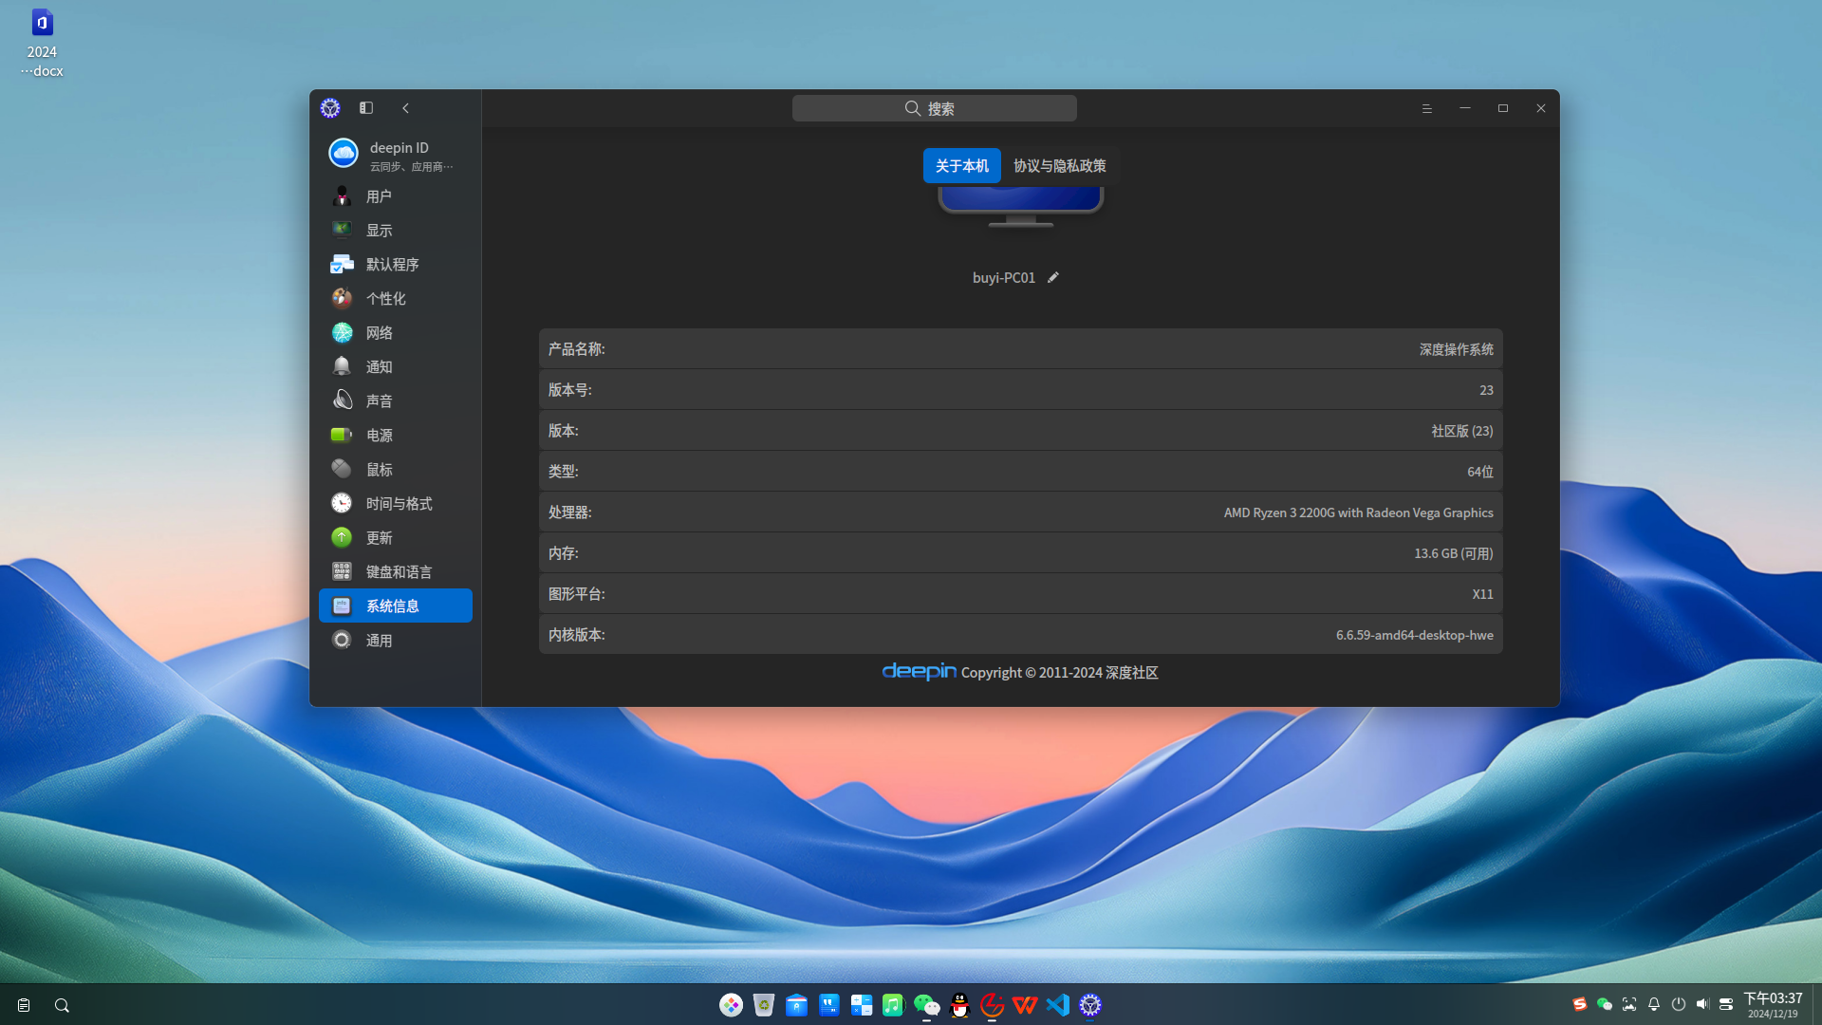The image size is (1822, 1025).
Task: Open 个性化 (Personalization) settings
Action: pyautogui.click(x=396, y=299)
